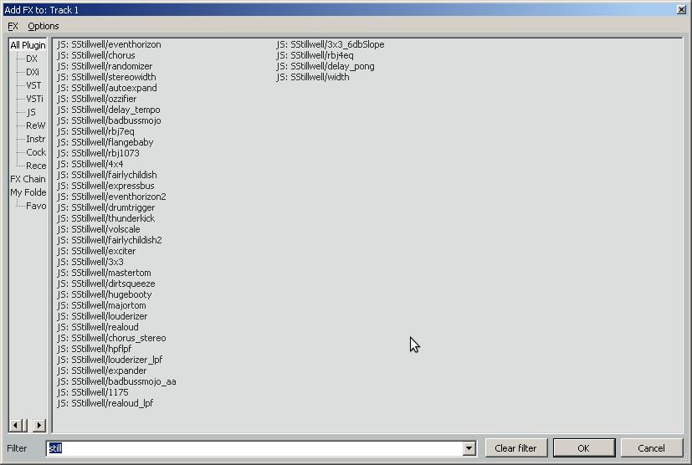Image resolution: width=692 pixels, height=465 pixels.
Task: Select JS: SStillwell/delay_pong plugin
Action: 325,66
